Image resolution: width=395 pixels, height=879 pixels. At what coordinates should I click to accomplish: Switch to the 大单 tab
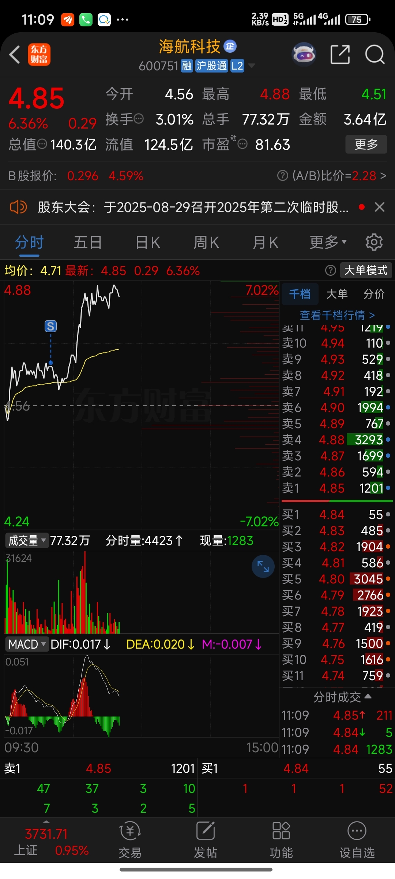pyautogui.click(x=337, y=294)
